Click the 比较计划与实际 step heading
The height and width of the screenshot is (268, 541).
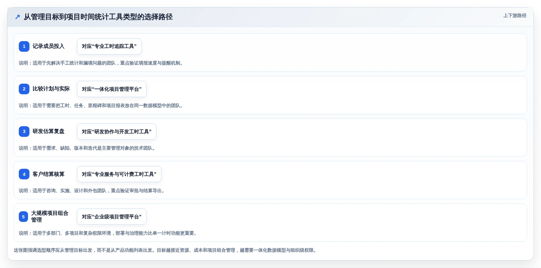pos(51,89)
